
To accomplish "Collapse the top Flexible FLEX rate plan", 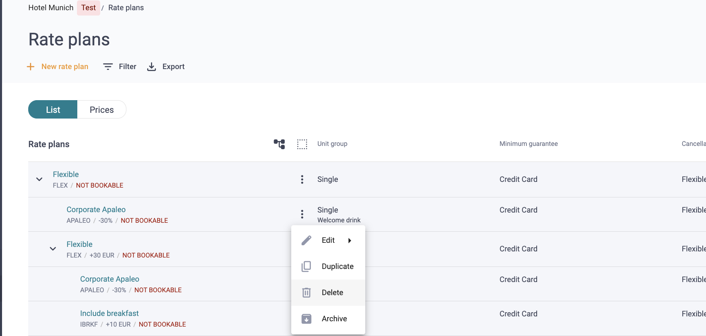I will (39, 179).
